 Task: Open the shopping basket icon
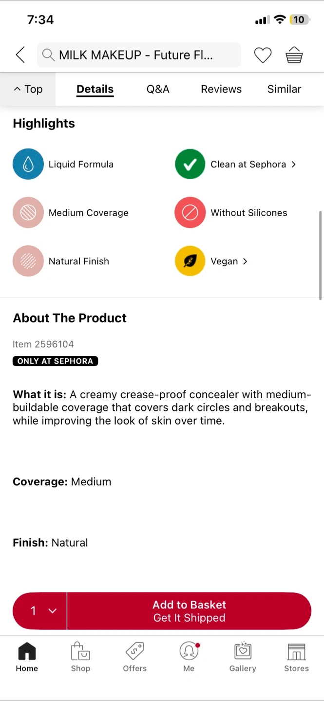pyautogui.click(x=294, y=55)
